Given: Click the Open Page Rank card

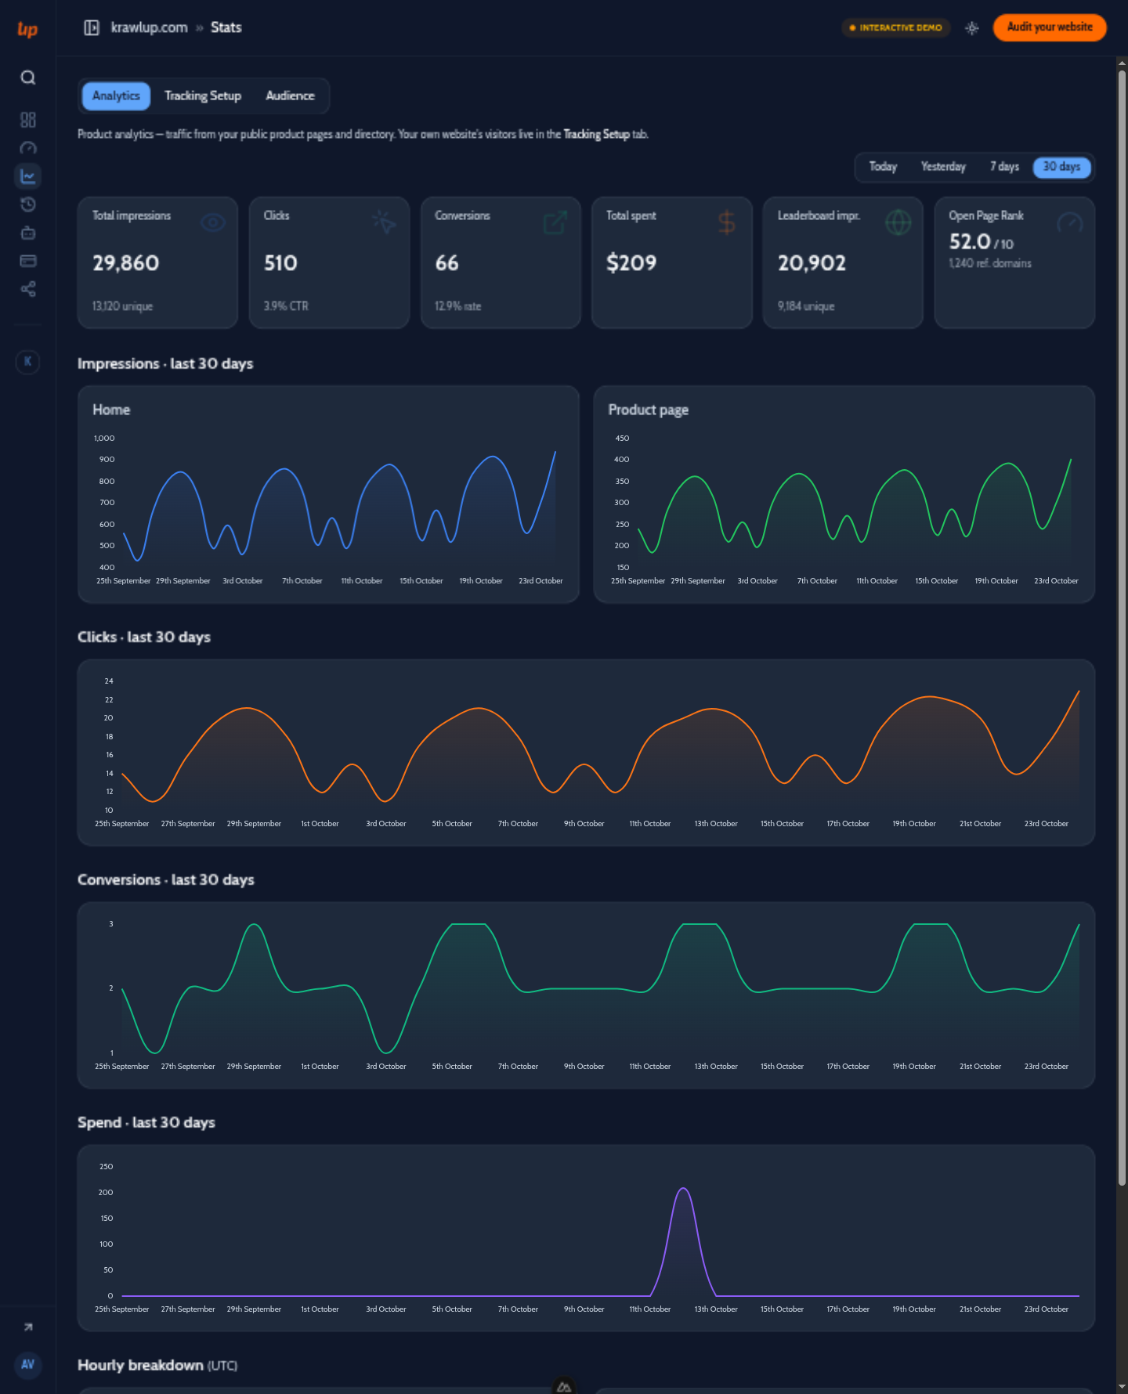Looking at the screenshot, I should pos(1014,262).
